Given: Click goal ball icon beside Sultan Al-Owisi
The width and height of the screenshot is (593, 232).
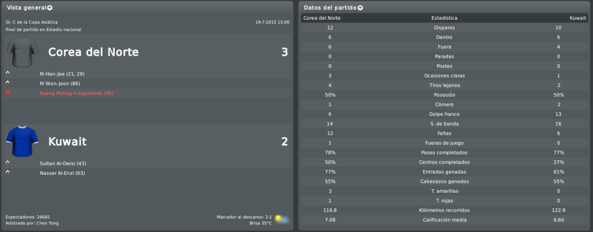Looking at the screenshot, I should 8,162.
